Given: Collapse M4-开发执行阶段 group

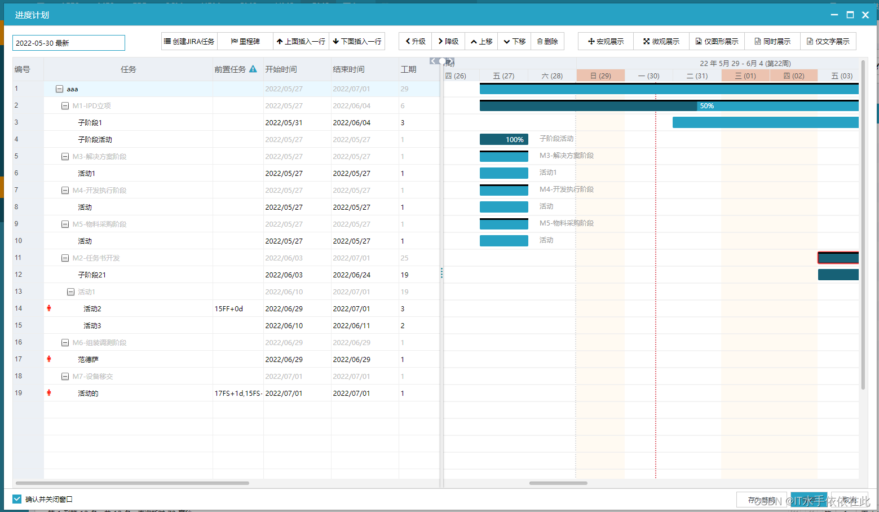Looking at the screenshot, I should coord(65,190).
